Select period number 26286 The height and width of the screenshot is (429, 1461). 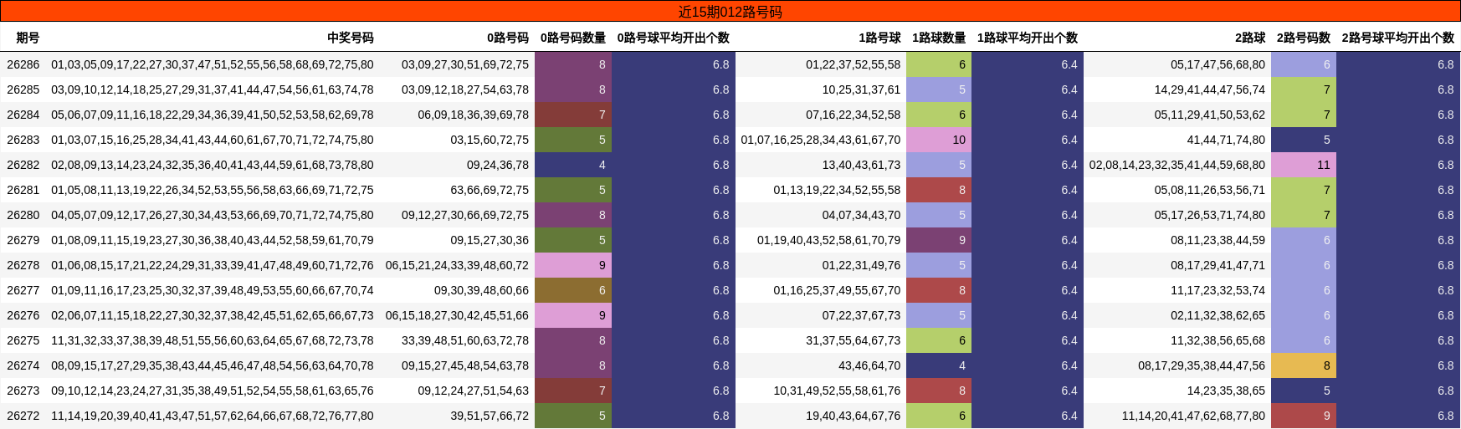point(23,64)
